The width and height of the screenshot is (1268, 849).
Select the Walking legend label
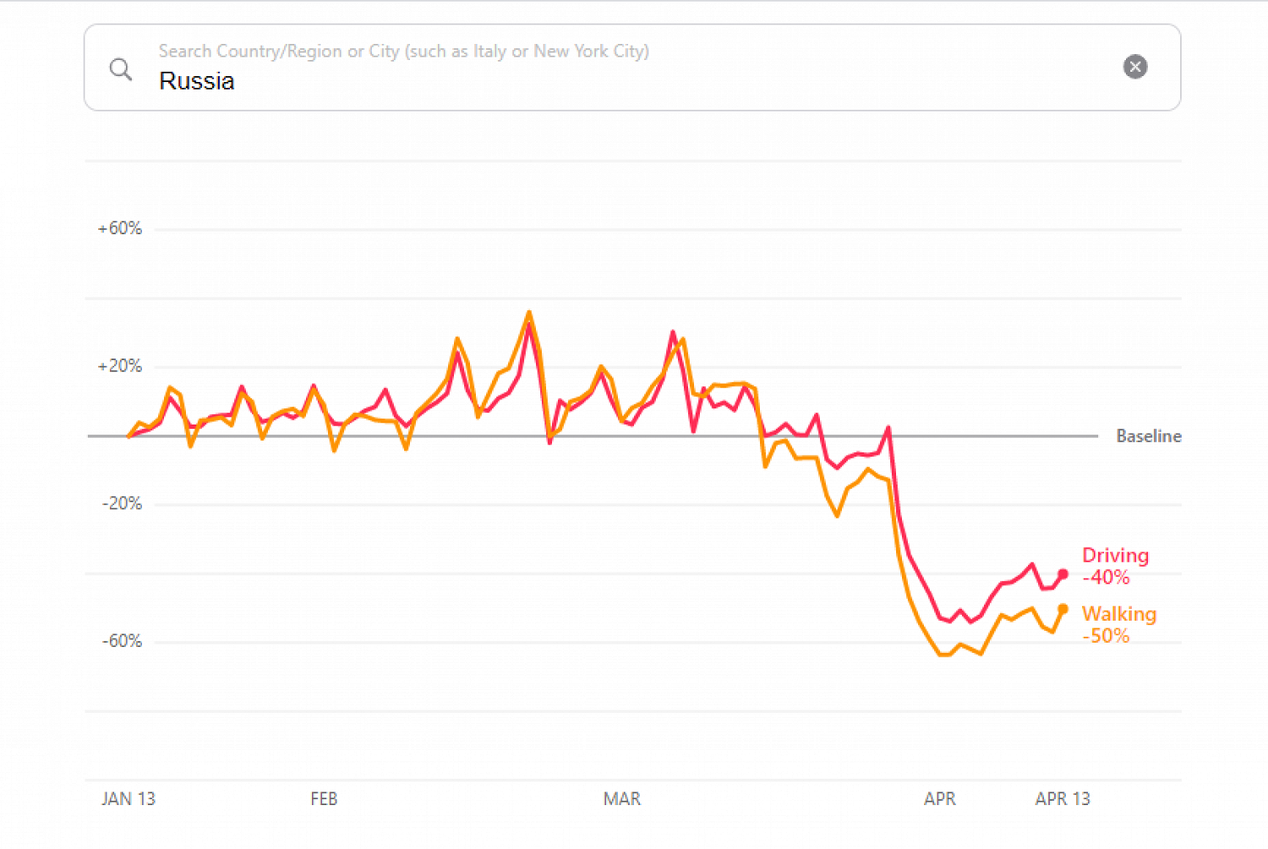[x=1118, y=614]
